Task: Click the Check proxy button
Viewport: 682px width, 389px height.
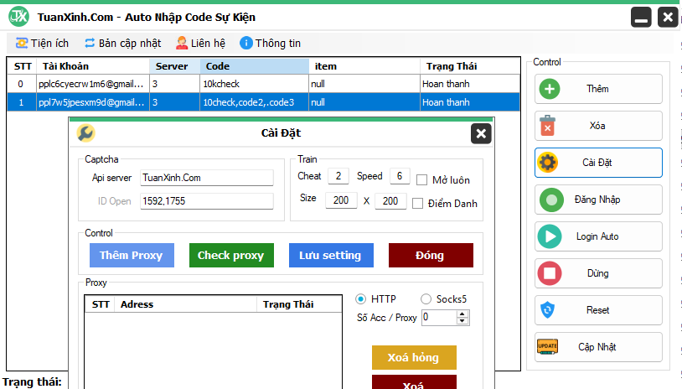Action: click(x=230, y=255)
